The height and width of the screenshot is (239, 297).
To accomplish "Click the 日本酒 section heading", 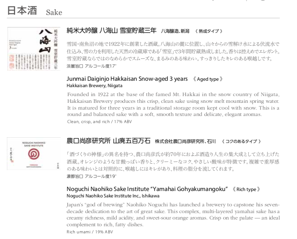I will point(22,10).
